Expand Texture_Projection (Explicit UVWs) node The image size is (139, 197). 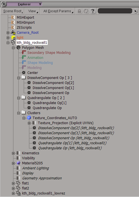[x=29, y=123]
